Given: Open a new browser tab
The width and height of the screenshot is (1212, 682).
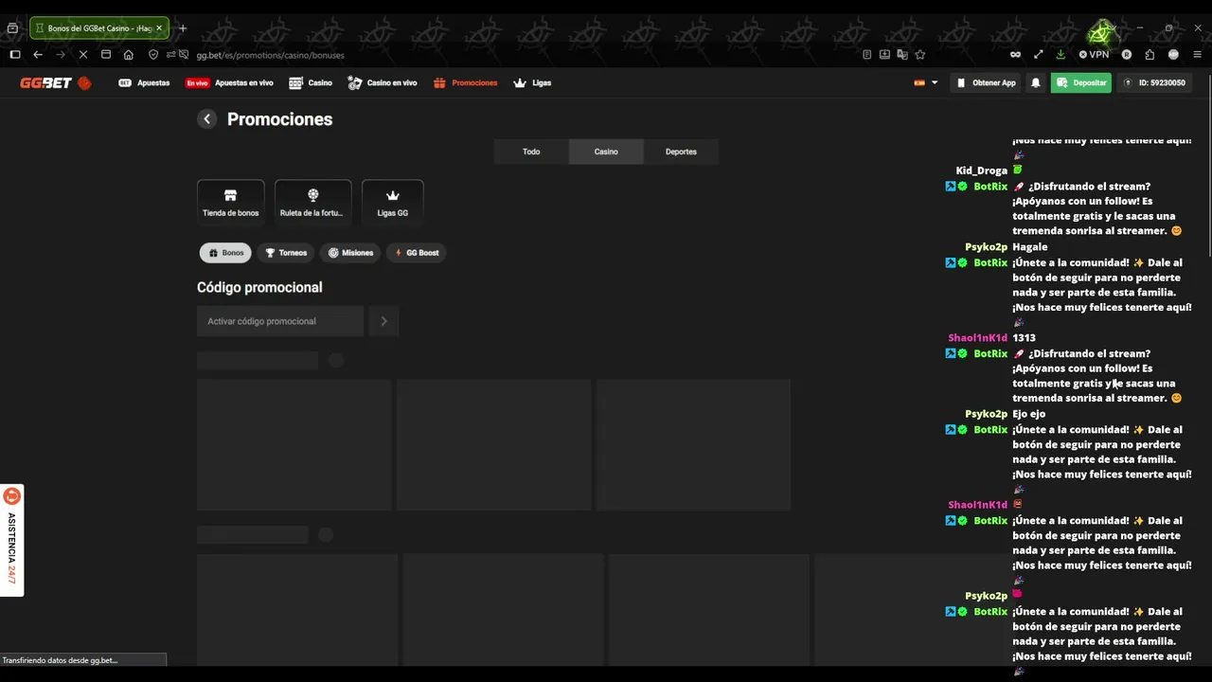Looking at the screenshot, I should (183, 28).
